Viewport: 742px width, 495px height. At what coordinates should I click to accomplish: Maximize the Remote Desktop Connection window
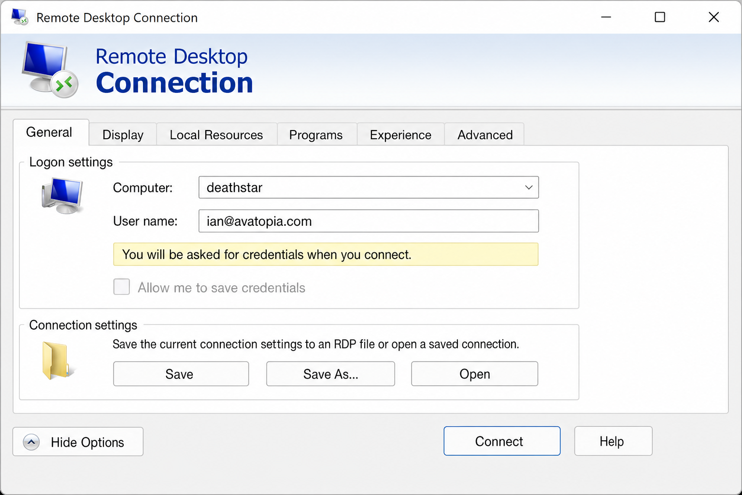coord(660,17)
